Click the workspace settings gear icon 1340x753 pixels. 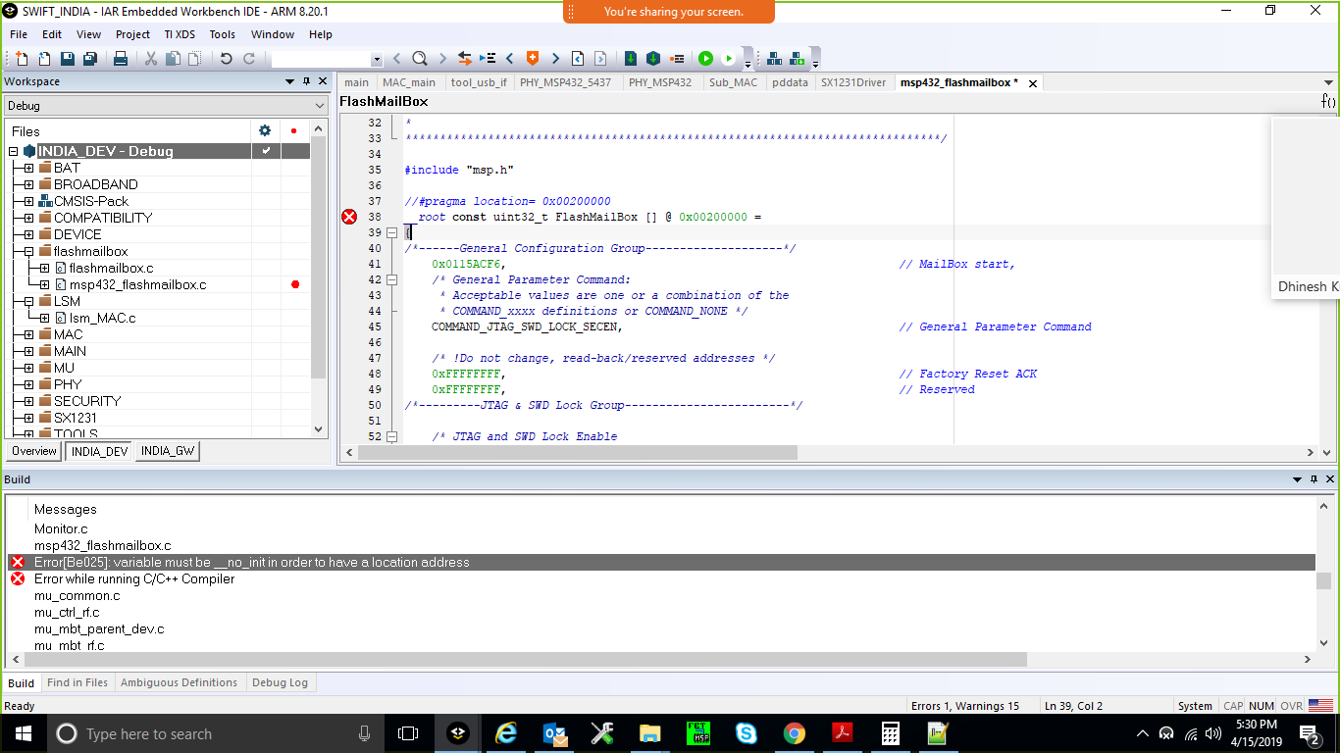click(264, 130)
